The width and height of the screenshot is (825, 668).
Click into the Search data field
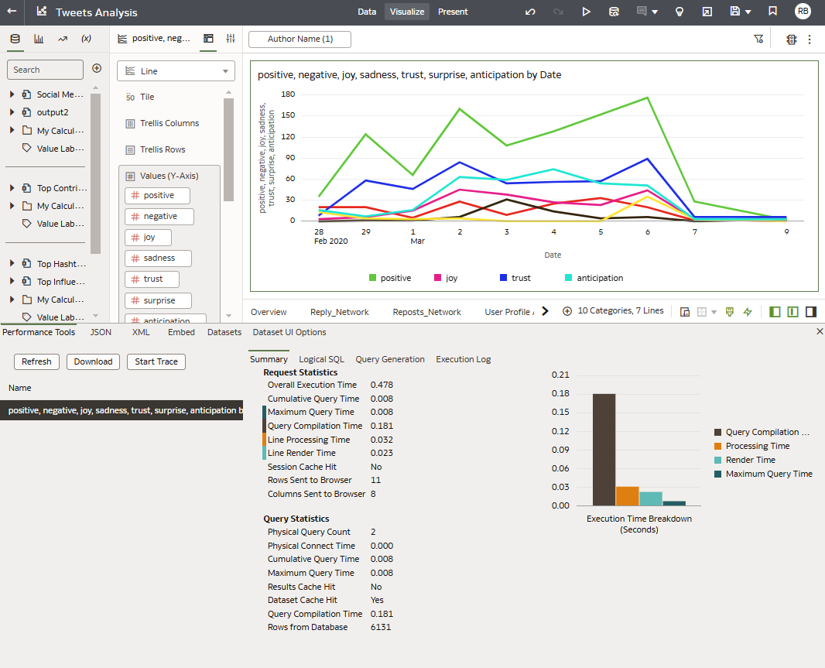tap(45, 70)
